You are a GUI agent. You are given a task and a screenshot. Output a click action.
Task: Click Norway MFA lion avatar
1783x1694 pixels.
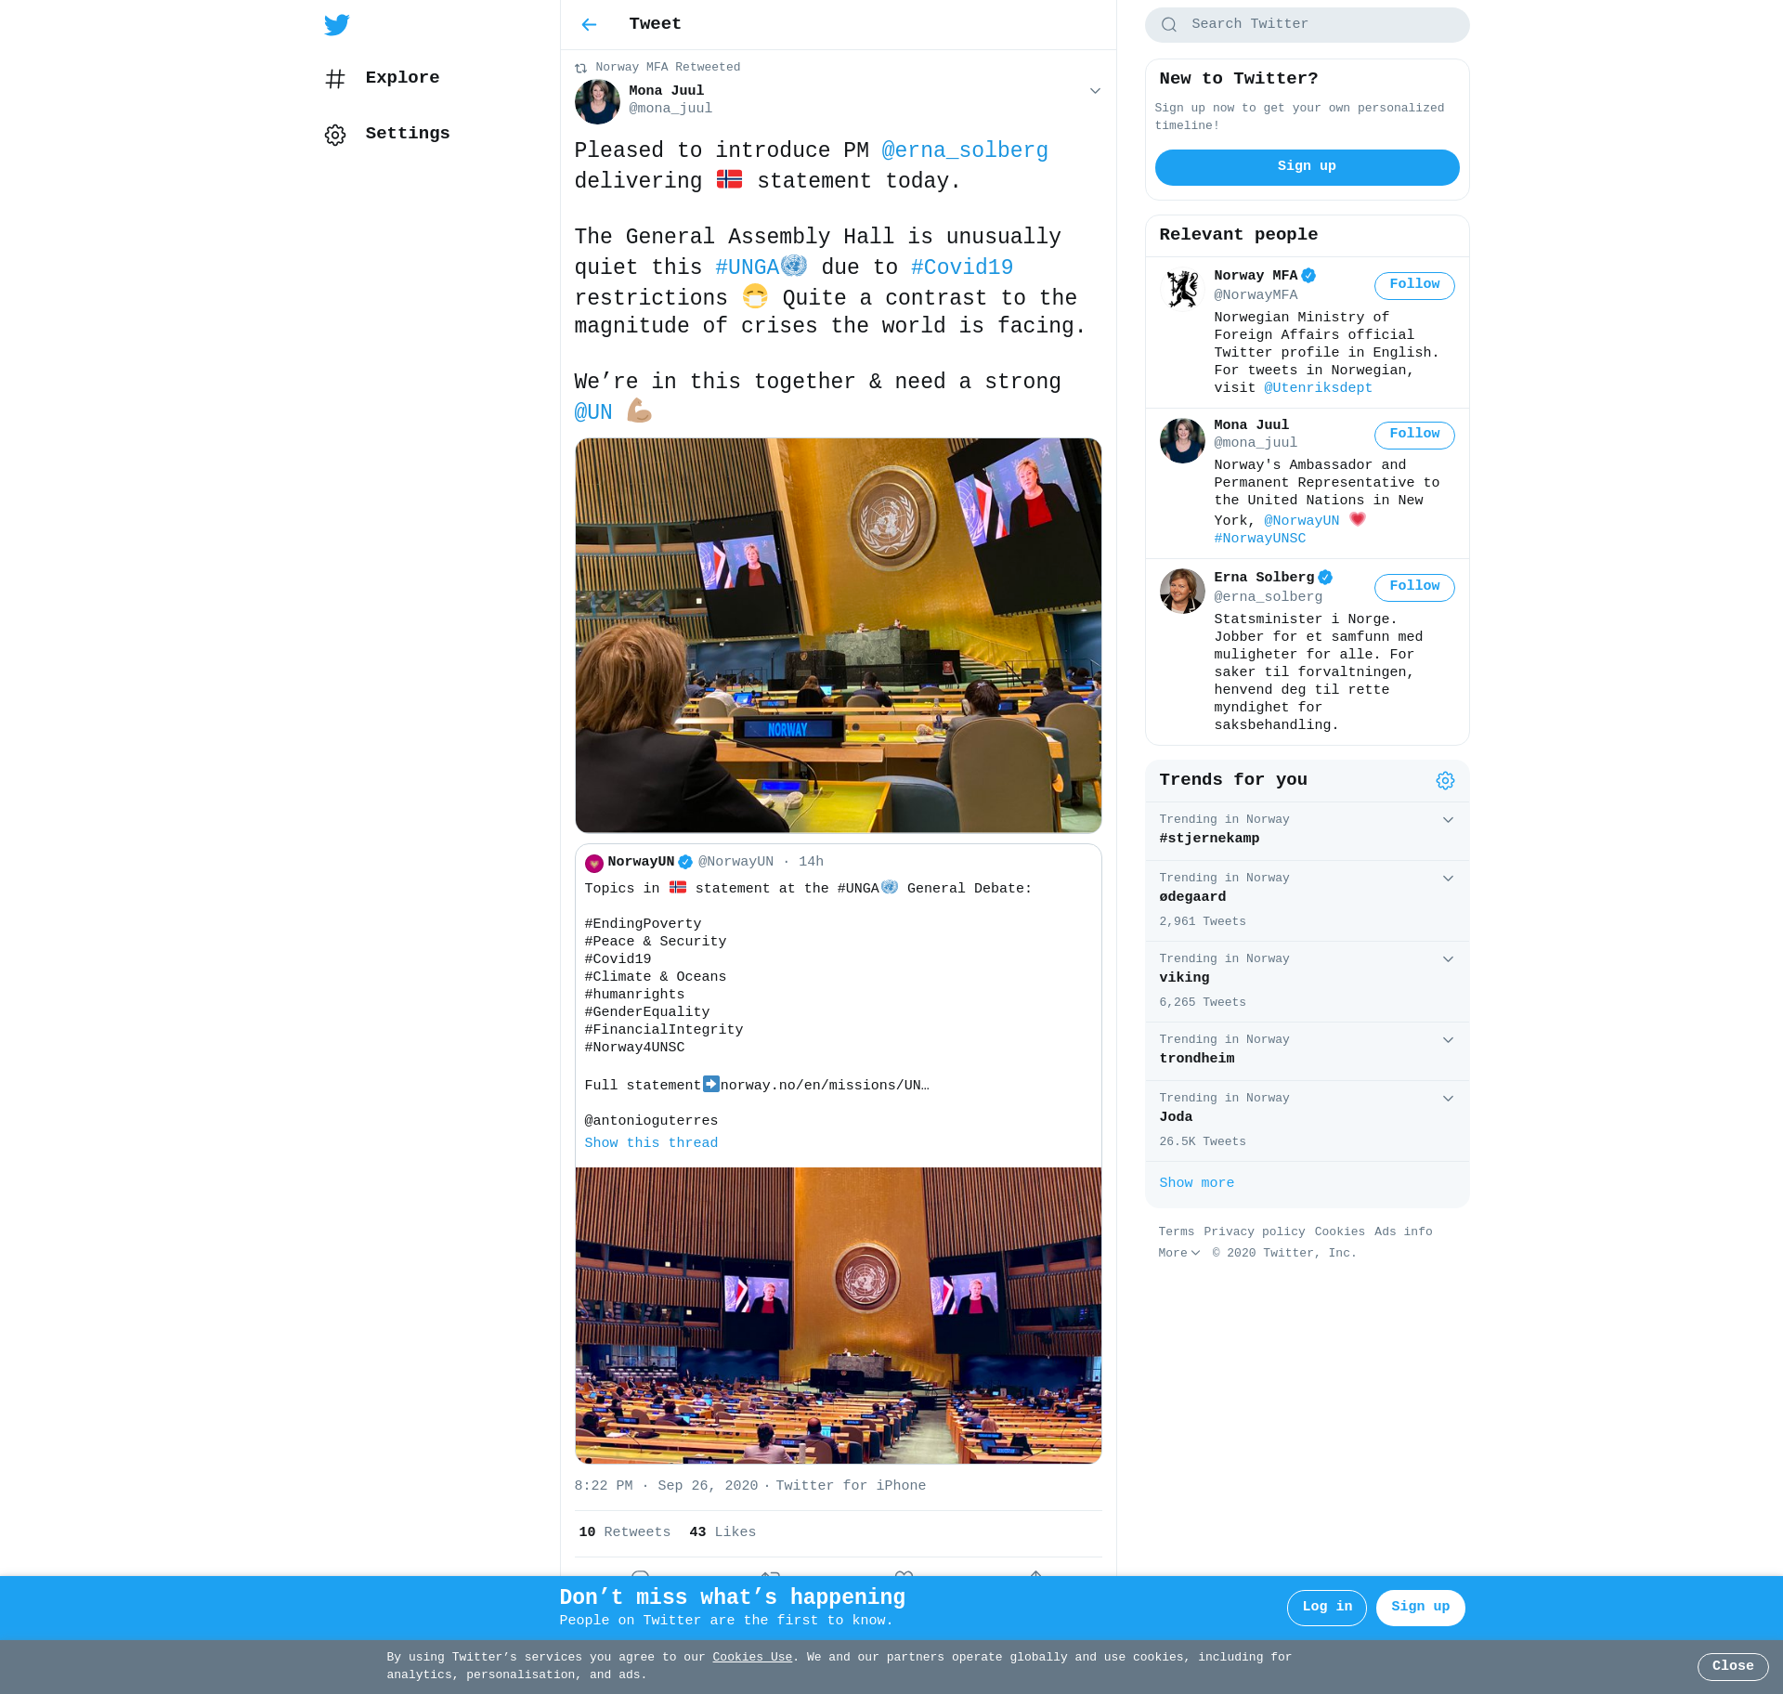[1182, 289]
